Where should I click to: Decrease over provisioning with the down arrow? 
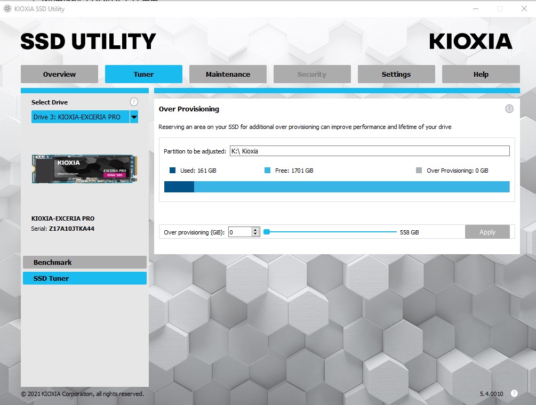(x=255, y=234)
